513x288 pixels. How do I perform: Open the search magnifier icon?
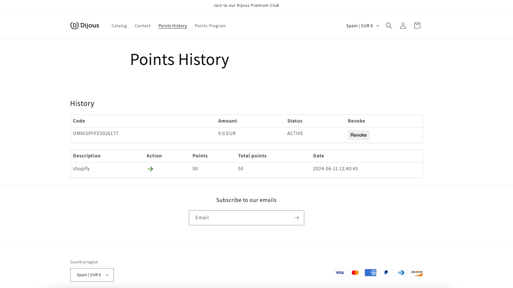[x=389, y=26]
